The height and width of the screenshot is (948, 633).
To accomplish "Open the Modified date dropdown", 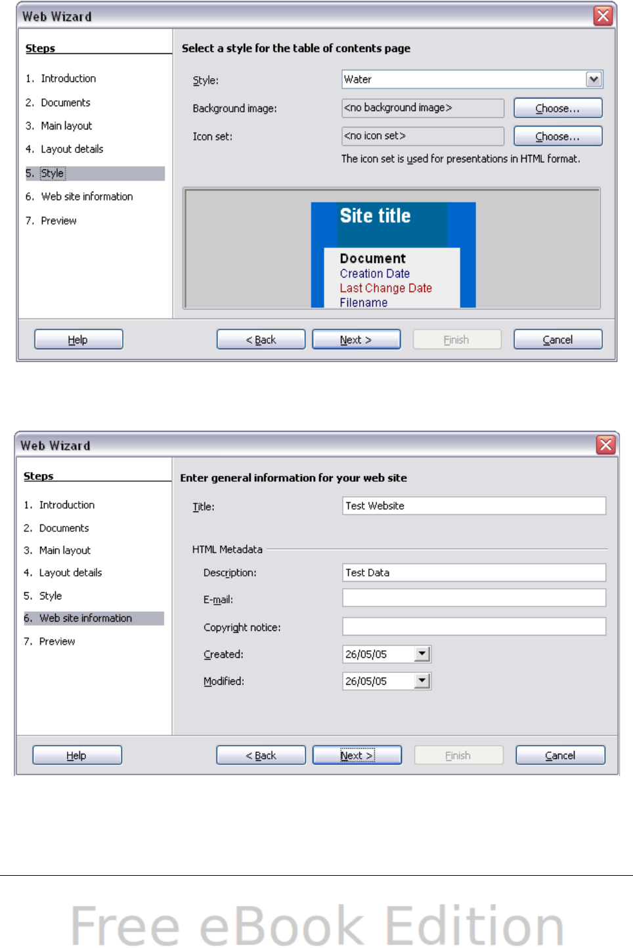I will coord(422,681).
